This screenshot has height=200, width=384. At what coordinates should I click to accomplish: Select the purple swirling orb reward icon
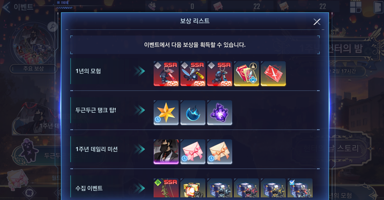[x=220, y=112]
